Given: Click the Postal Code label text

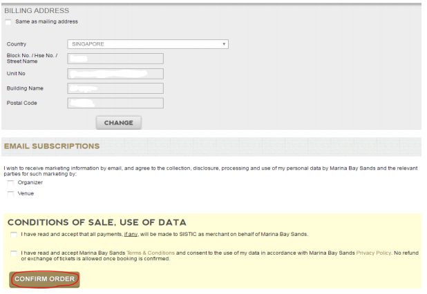Looking at the screenshot, I should point(21,104).
